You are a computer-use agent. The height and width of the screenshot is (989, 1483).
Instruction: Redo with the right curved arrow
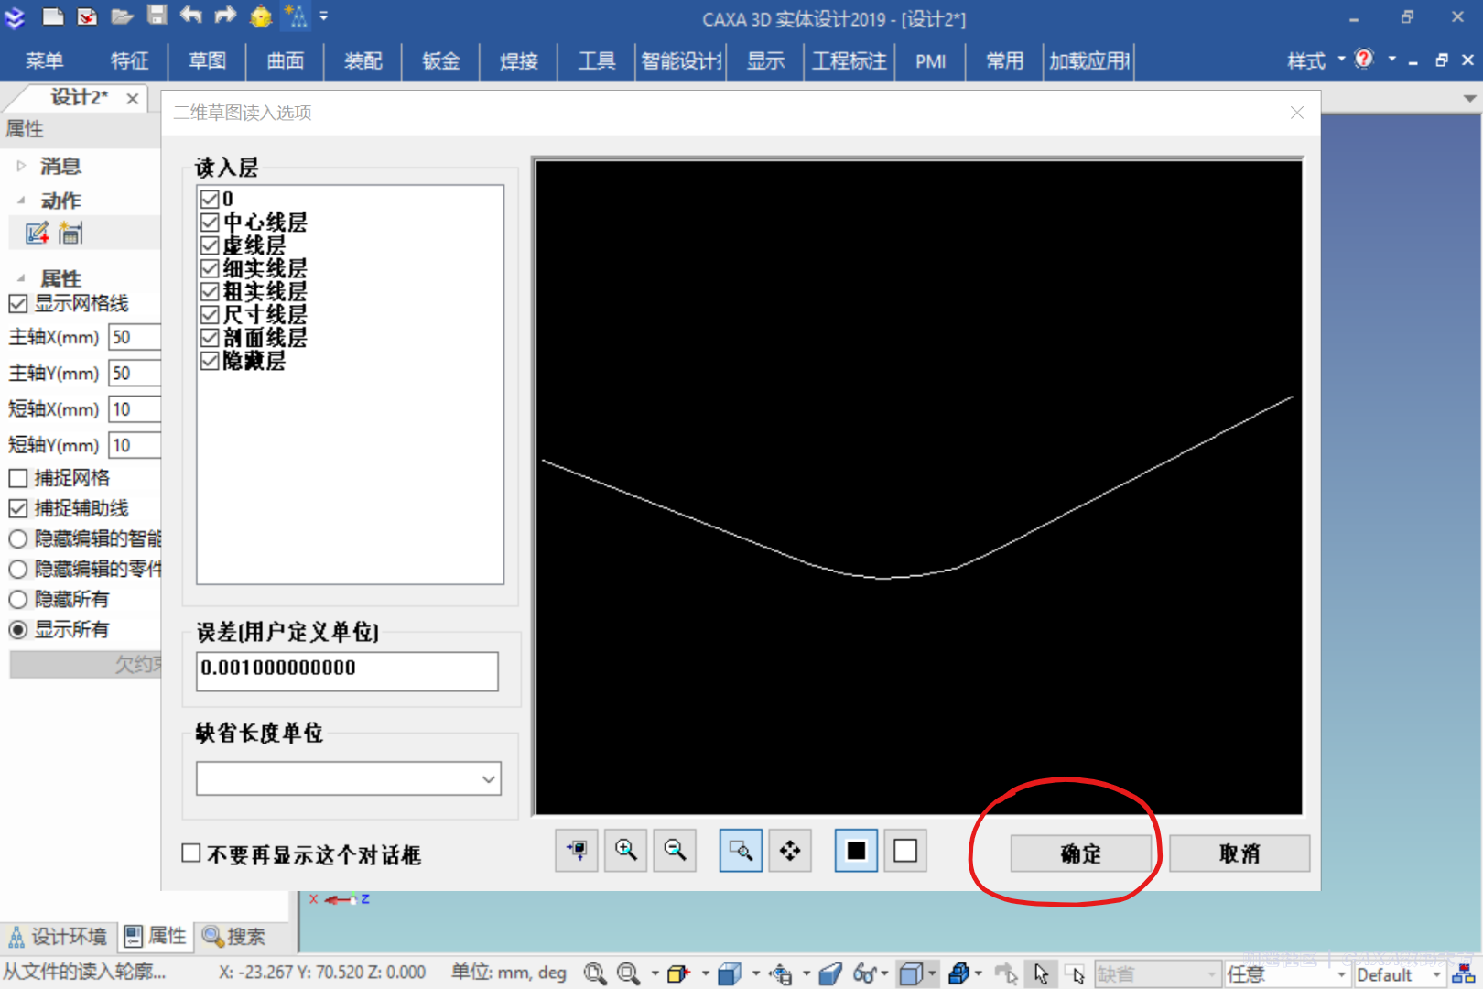(x=225, y=15)
